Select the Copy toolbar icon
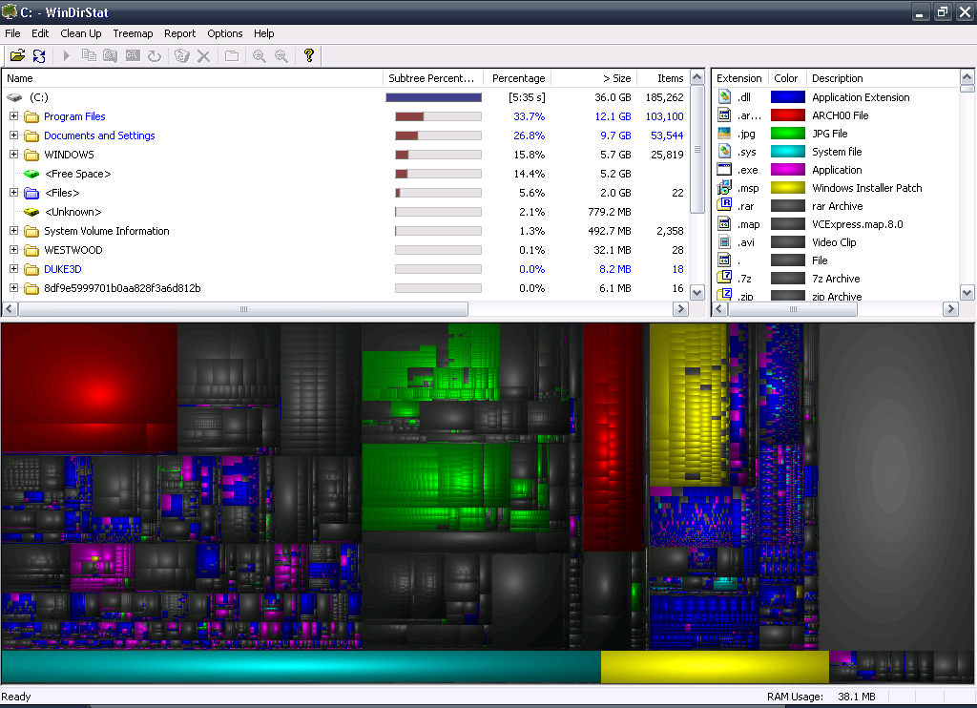 (x=88, y=55)
